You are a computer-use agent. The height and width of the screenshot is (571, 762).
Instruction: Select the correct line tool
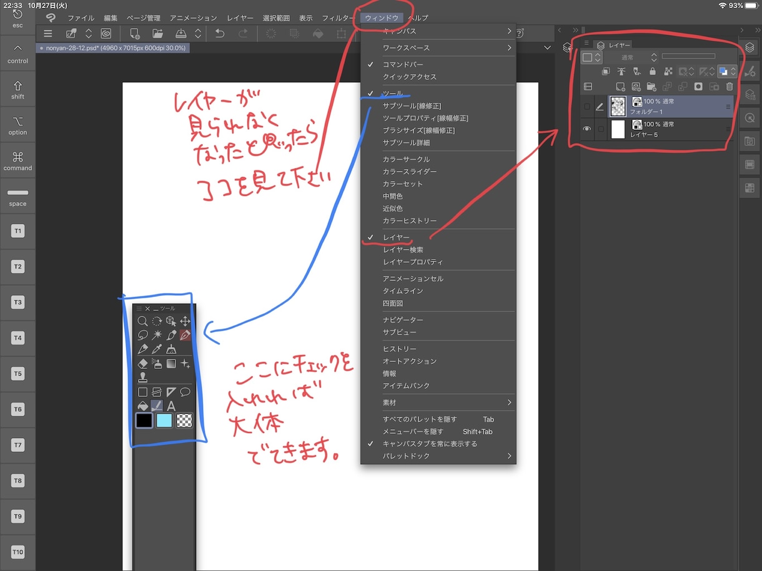click(157, 406)
